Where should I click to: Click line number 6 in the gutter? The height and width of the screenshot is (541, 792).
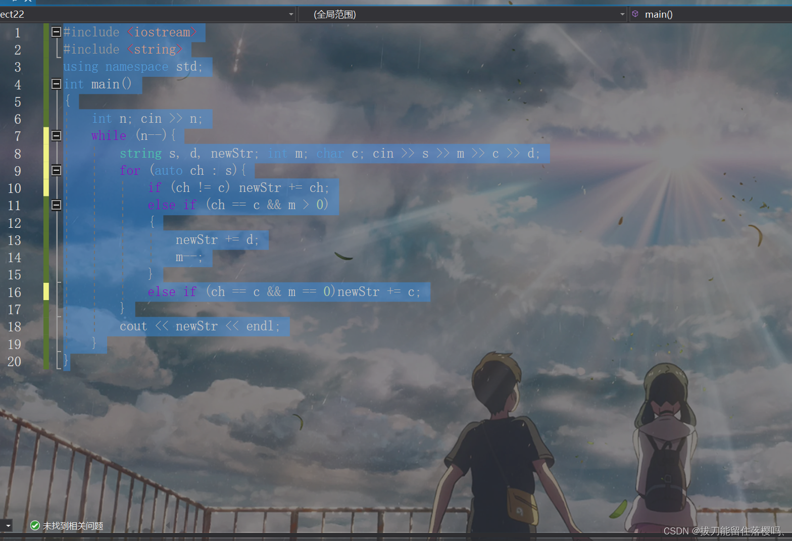(x=18, y=119)
